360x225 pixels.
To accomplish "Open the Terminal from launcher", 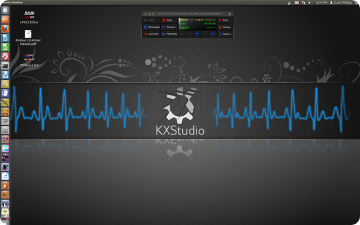I will click(5, 66).
